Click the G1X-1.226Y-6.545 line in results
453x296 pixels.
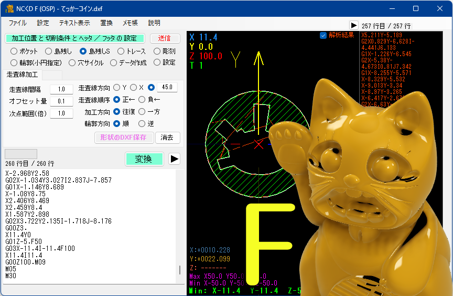(386, 54)
